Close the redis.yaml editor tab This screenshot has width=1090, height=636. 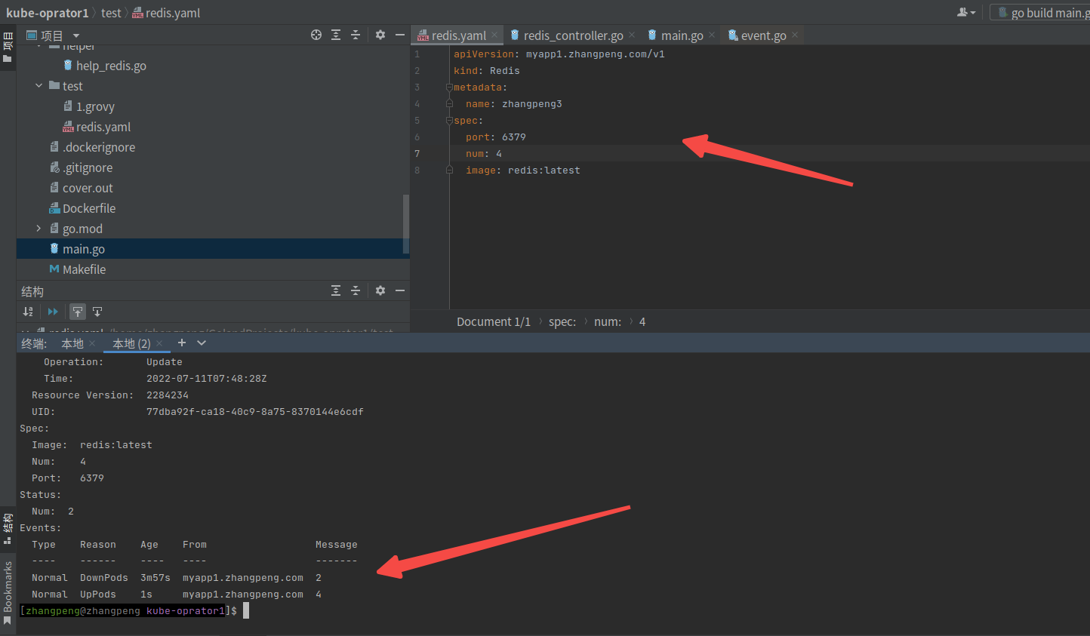point(494,35)
